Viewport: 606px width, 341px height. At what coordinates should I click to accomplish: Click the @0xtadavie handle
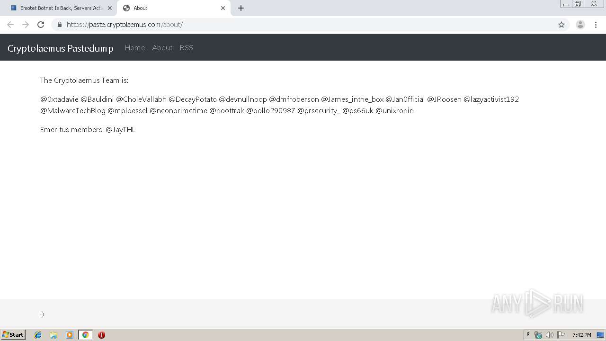[x=59, y=99]
